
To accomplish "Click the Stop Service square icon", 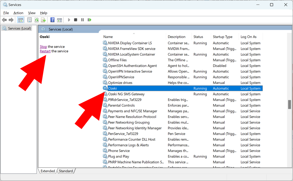I will point(76,20).
